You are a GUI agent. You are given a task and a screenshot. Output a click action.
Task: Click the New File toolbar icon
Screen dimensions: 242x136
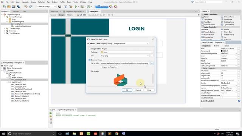4,7
